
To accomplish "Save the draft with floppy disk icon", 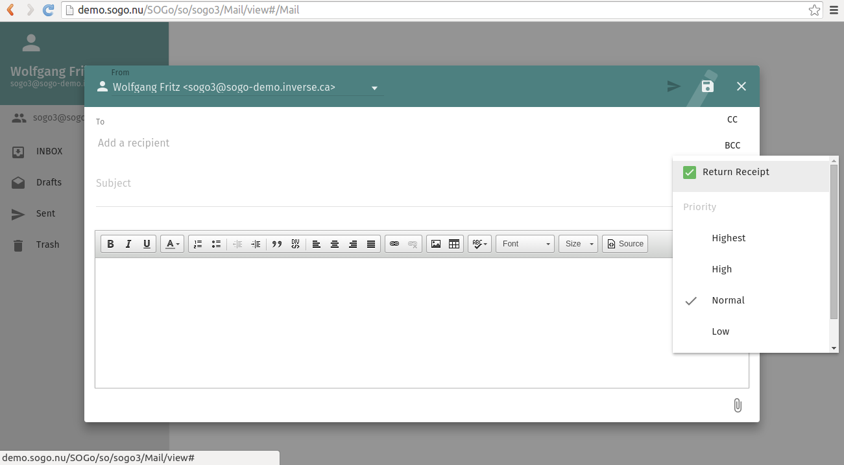I will (708, 86).
